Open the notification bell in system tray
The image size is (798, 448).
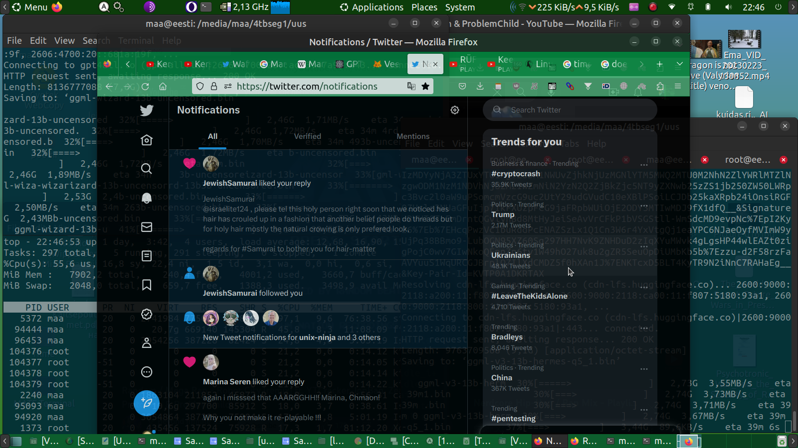(x=691, y=7)
